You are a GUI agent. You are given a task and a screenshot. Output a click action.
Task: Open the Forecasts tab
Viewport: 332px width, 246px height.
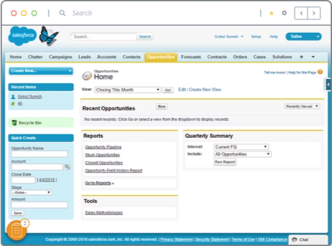click(191, 57)
